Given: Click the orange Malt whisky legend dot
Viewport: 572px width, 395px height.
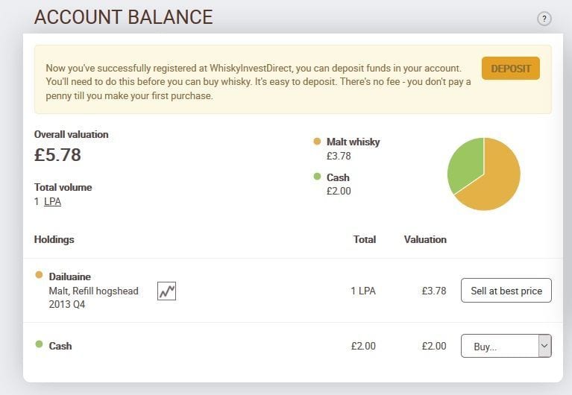Looking at the screenshot, I should coord(317,141).
